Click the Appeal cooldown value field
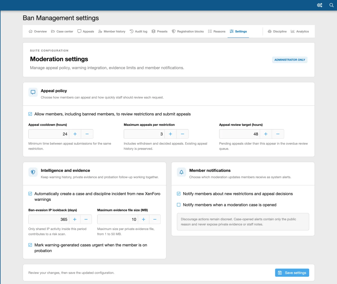 (x=49, y=134)
